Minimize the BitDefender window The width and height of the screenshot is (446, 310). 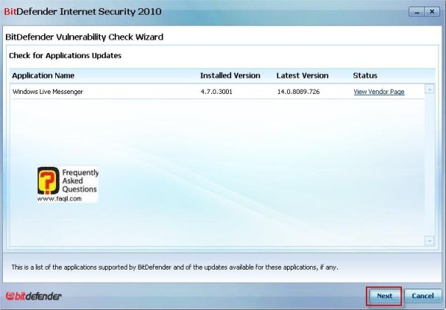(x=417, y=12)
